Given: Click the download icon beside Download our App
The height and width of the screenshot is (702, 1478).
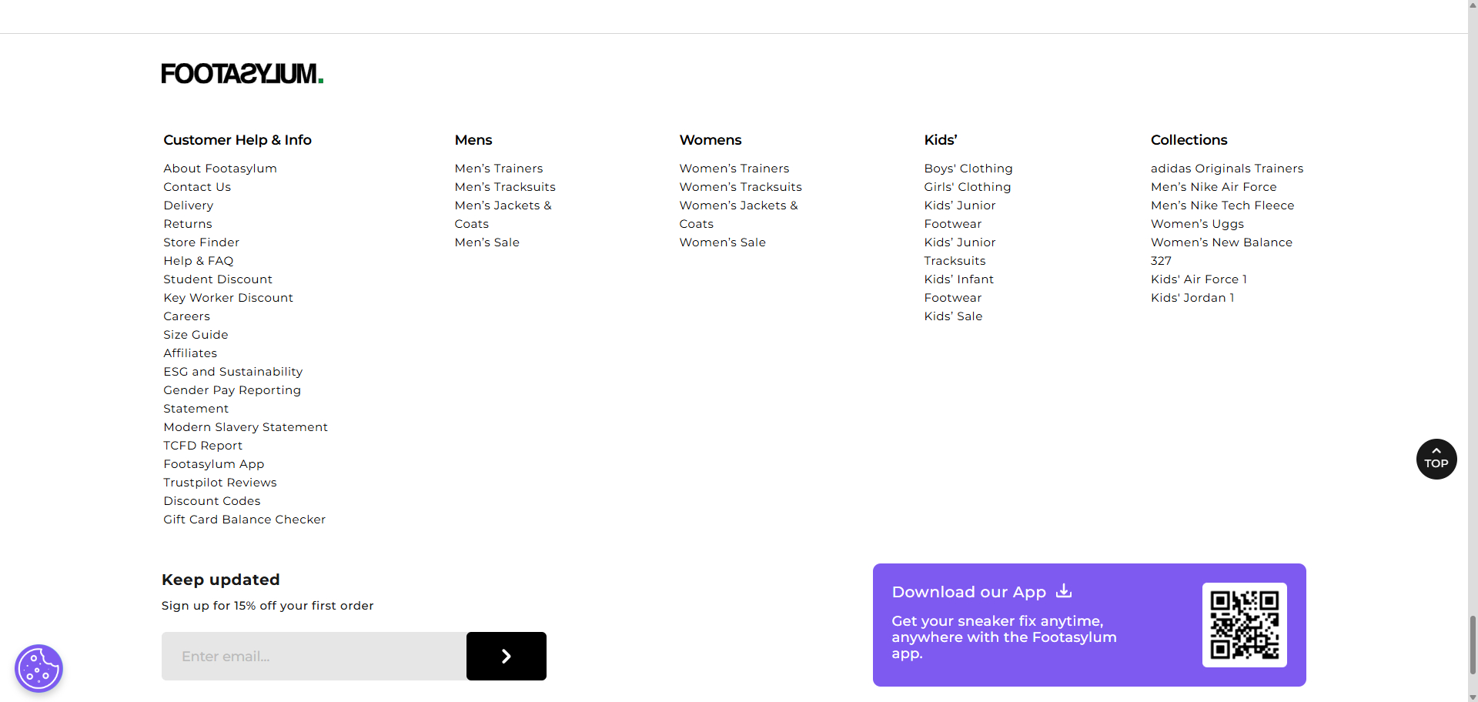Looking at the screenshot, I should (1064, 591).
